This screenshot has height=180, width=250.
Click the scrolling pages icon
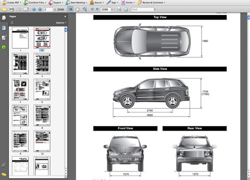point(119,9)
